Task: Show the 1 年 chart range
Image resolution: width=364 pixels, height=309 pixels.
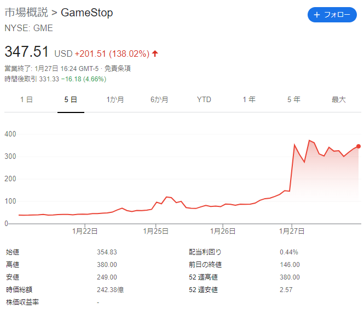Action: click(x=249, y=100)
